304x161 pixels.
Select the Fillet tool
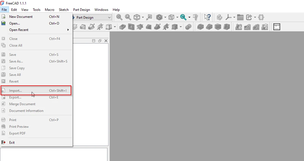(201, 27)
